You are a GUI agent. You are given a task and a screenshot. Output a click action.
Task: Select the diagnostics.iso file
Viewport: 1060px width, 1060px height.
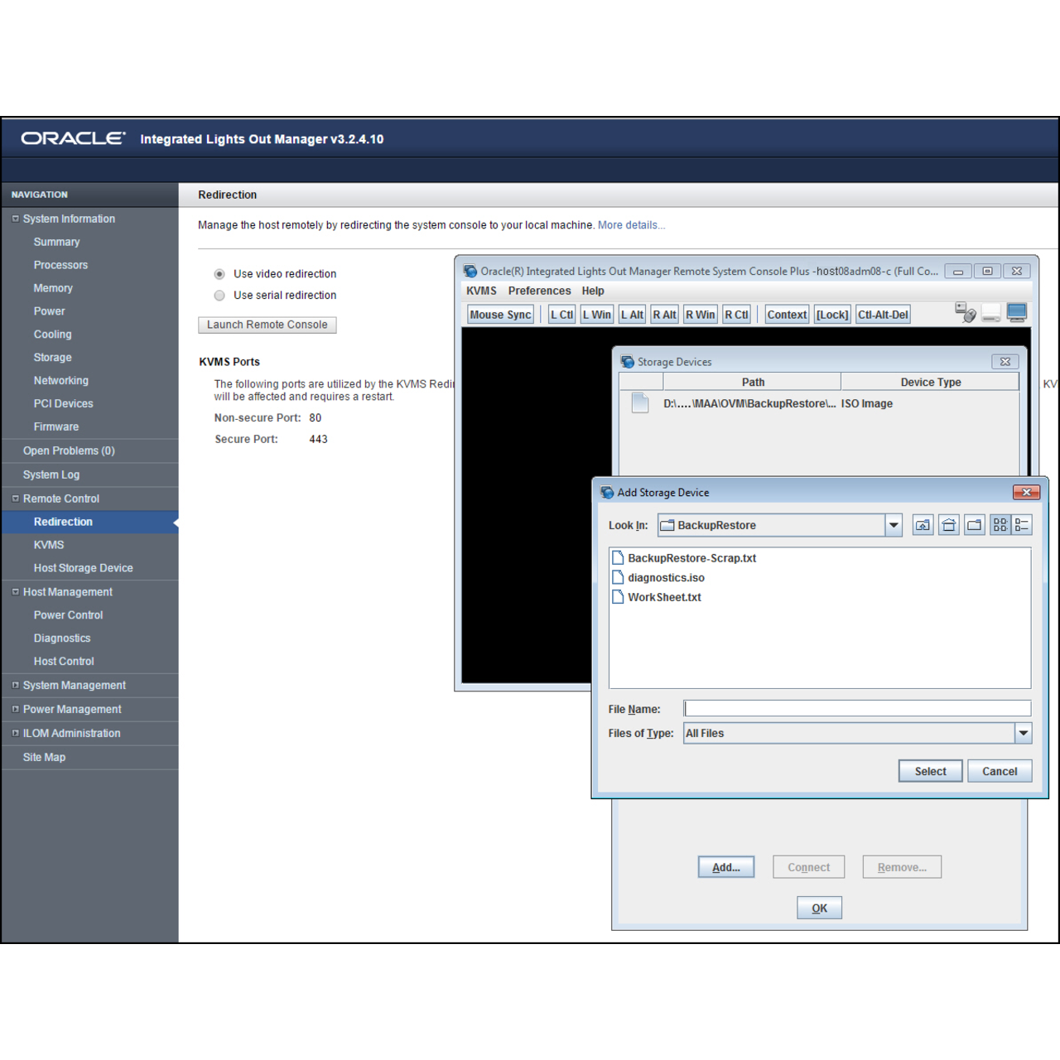click(x=666, y=578)
